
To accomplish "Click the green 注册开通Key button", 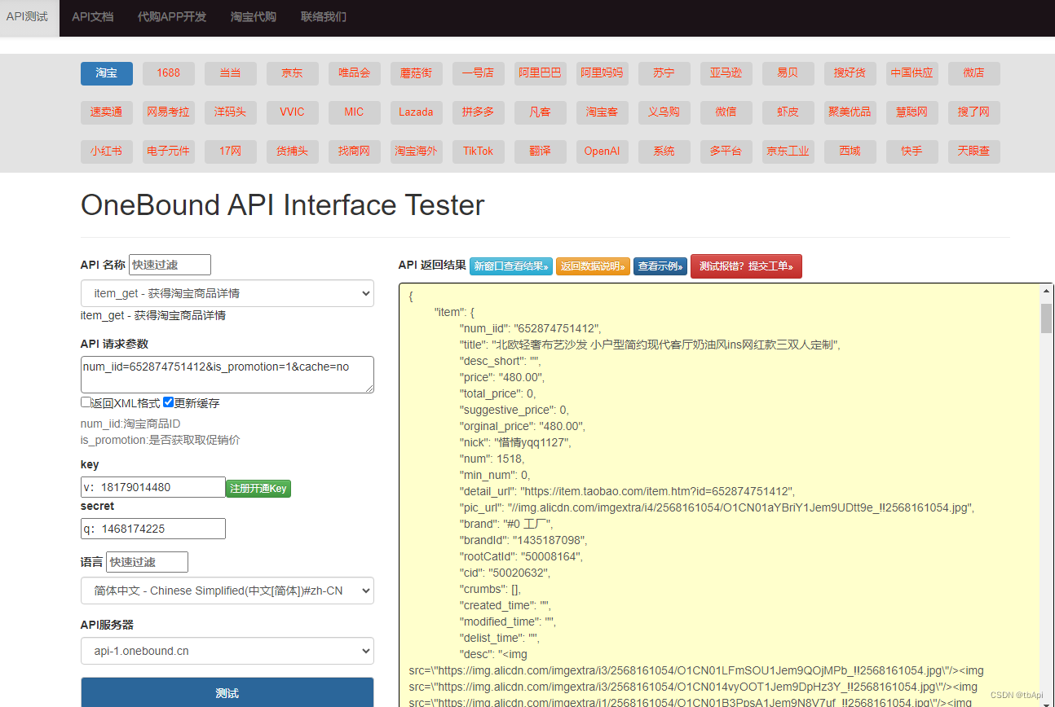I will [258, 489].
